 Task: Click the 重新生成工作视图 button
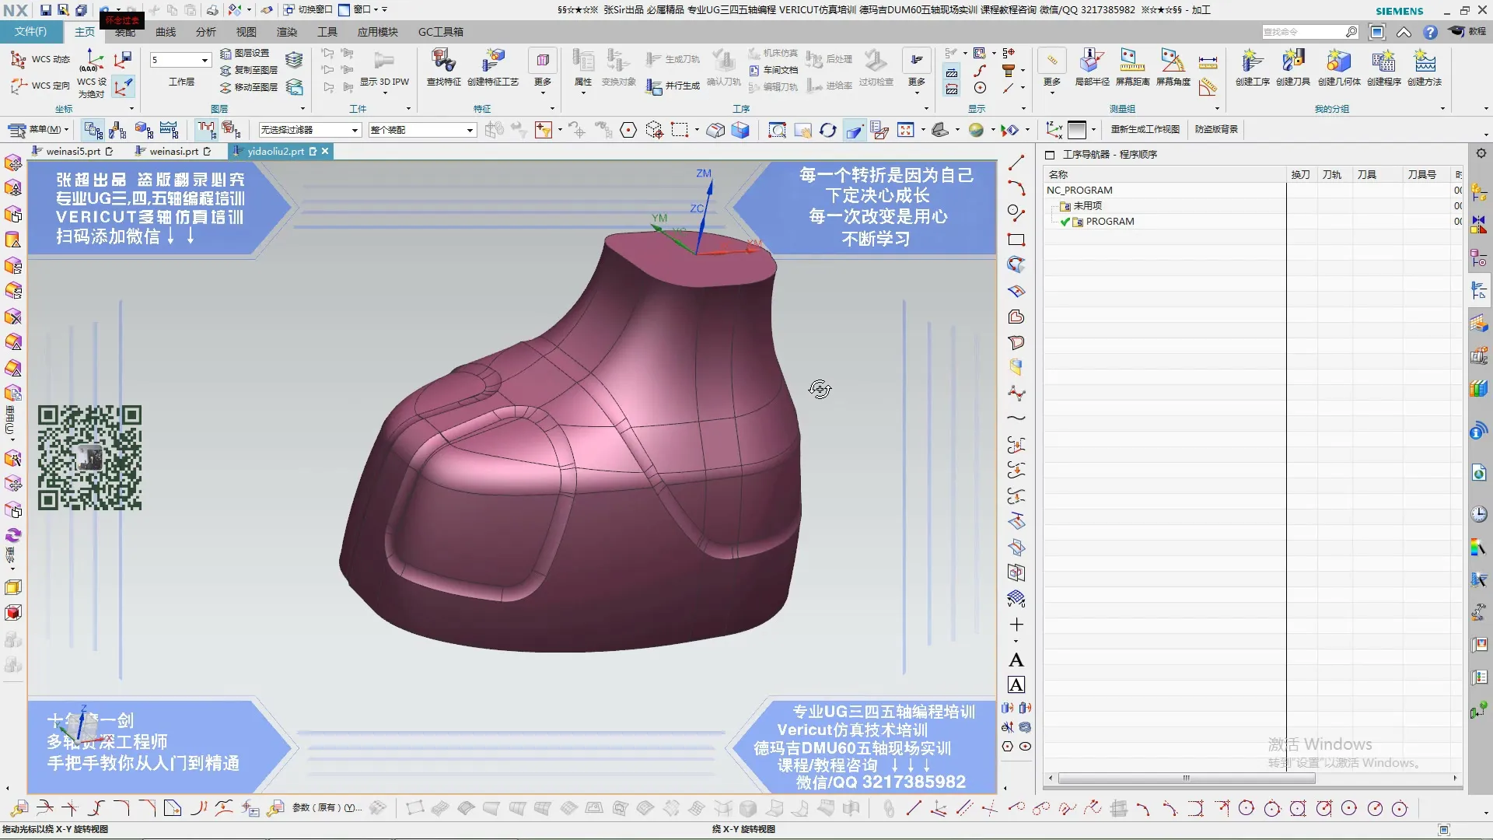click(1145, 129)
